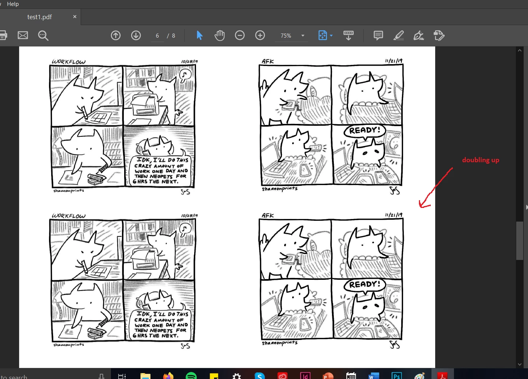Screen dimensions: 528x379
Task: Click the lower WORKFLOW comic
Action: coord(123,281)
